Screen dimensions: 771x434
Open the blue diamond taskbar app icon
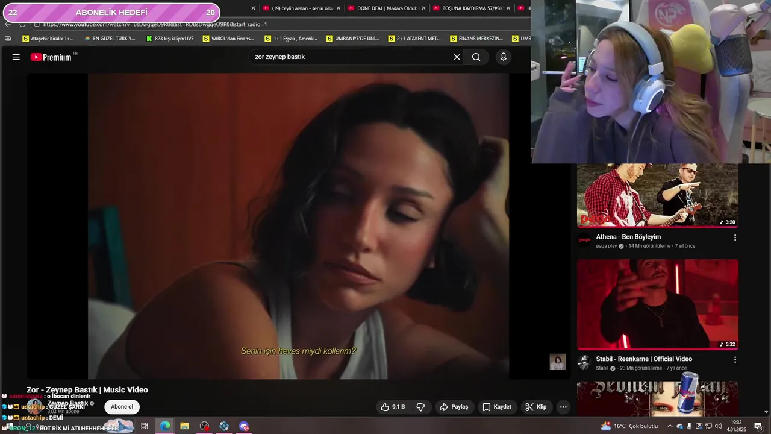click(224, 426)
